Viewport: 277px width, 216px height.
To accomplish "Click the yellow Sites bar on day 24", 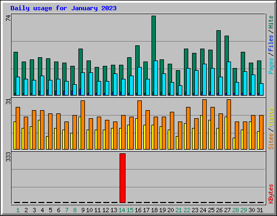I will [x=201, y=132].
